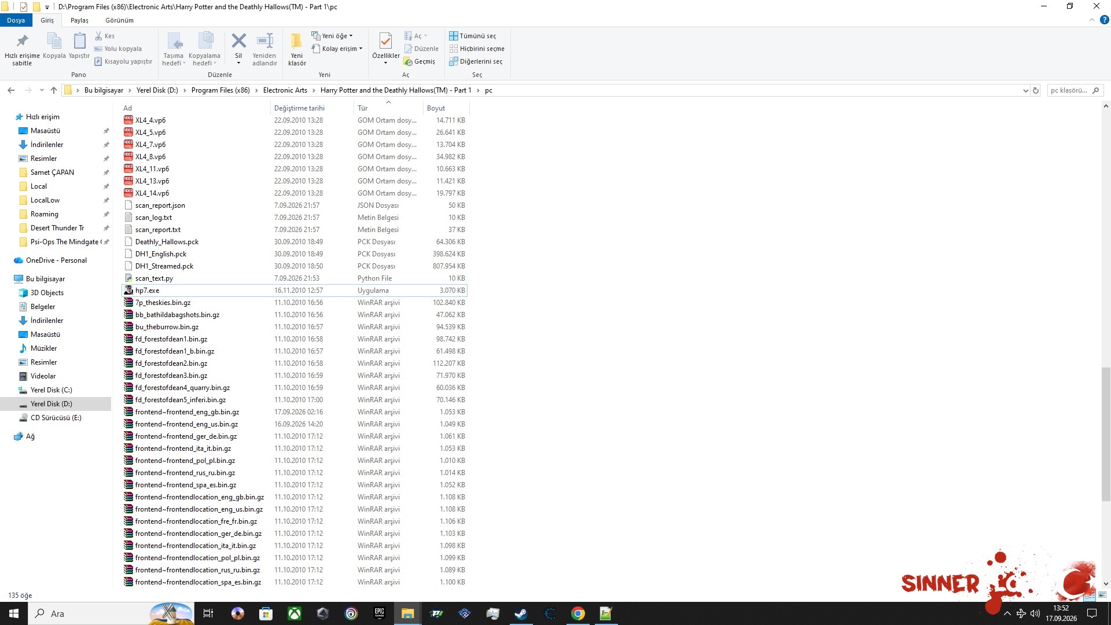Open the Windows Start menu

click(14, 613)
